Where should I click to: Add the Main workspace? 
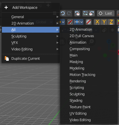point(89,55)
